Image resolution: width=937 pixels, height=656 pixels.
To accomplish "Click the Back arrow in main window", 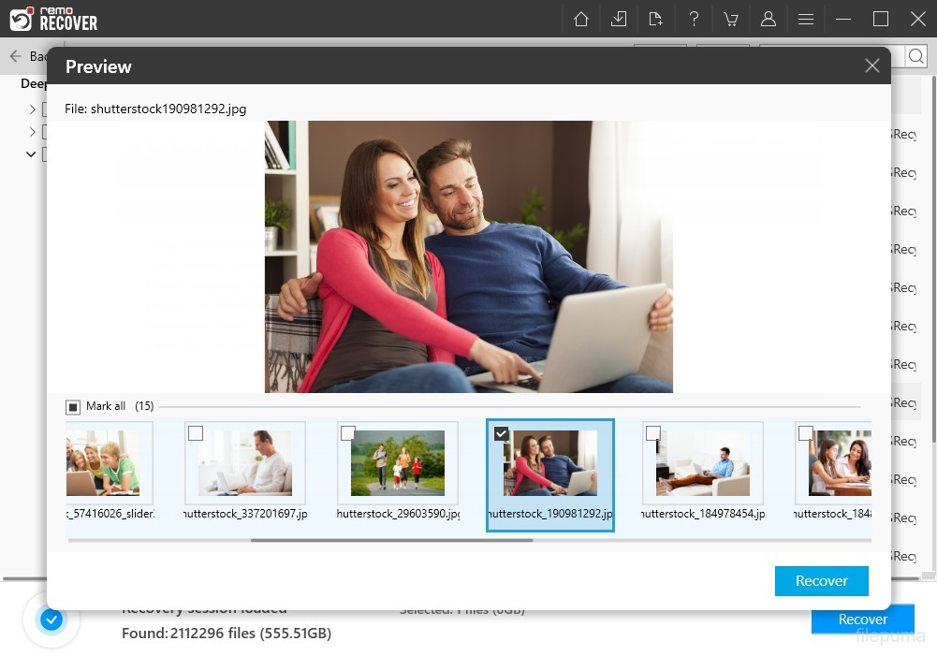I will pos(16,56).
